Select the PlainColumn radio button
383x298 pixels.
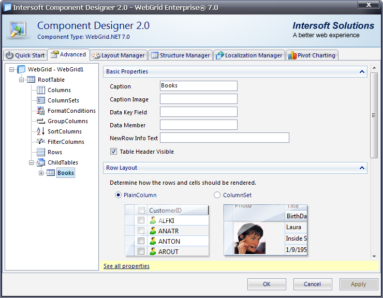[x=119, y=195]
